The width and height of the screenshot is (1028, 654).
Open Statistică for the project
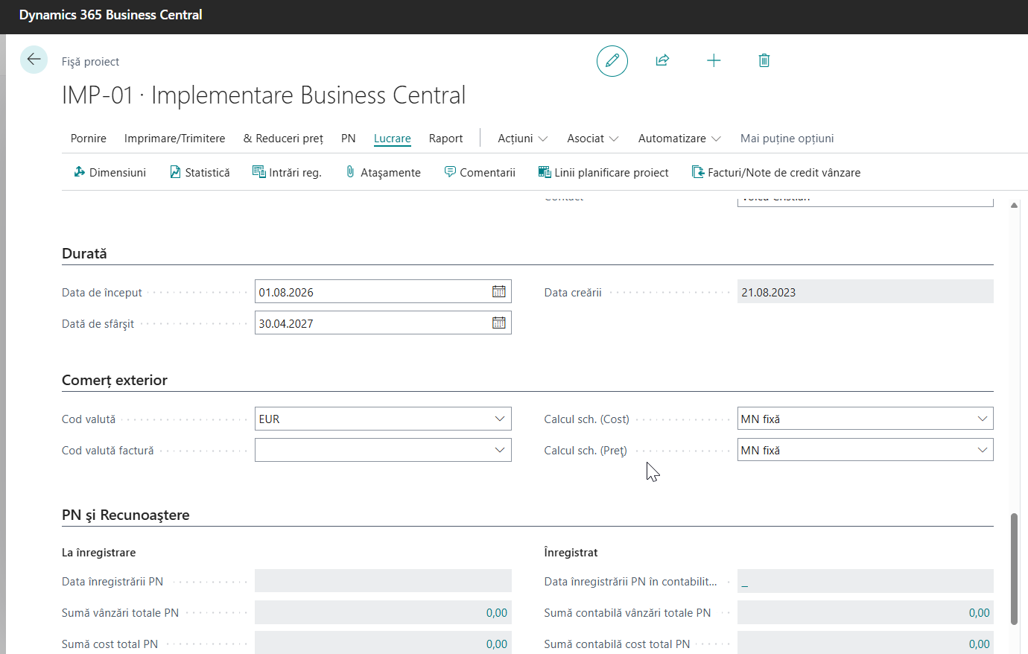[200, 172]
